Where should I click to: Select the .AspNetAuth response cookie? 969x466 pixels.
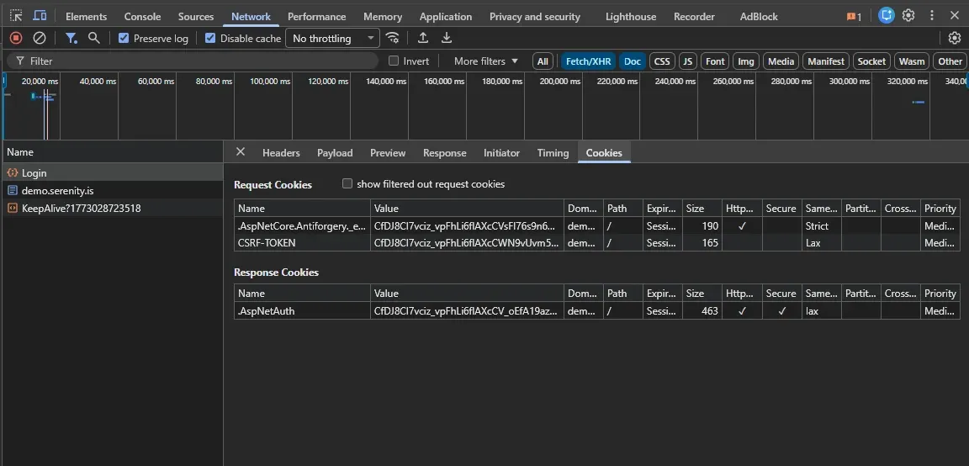597,311
